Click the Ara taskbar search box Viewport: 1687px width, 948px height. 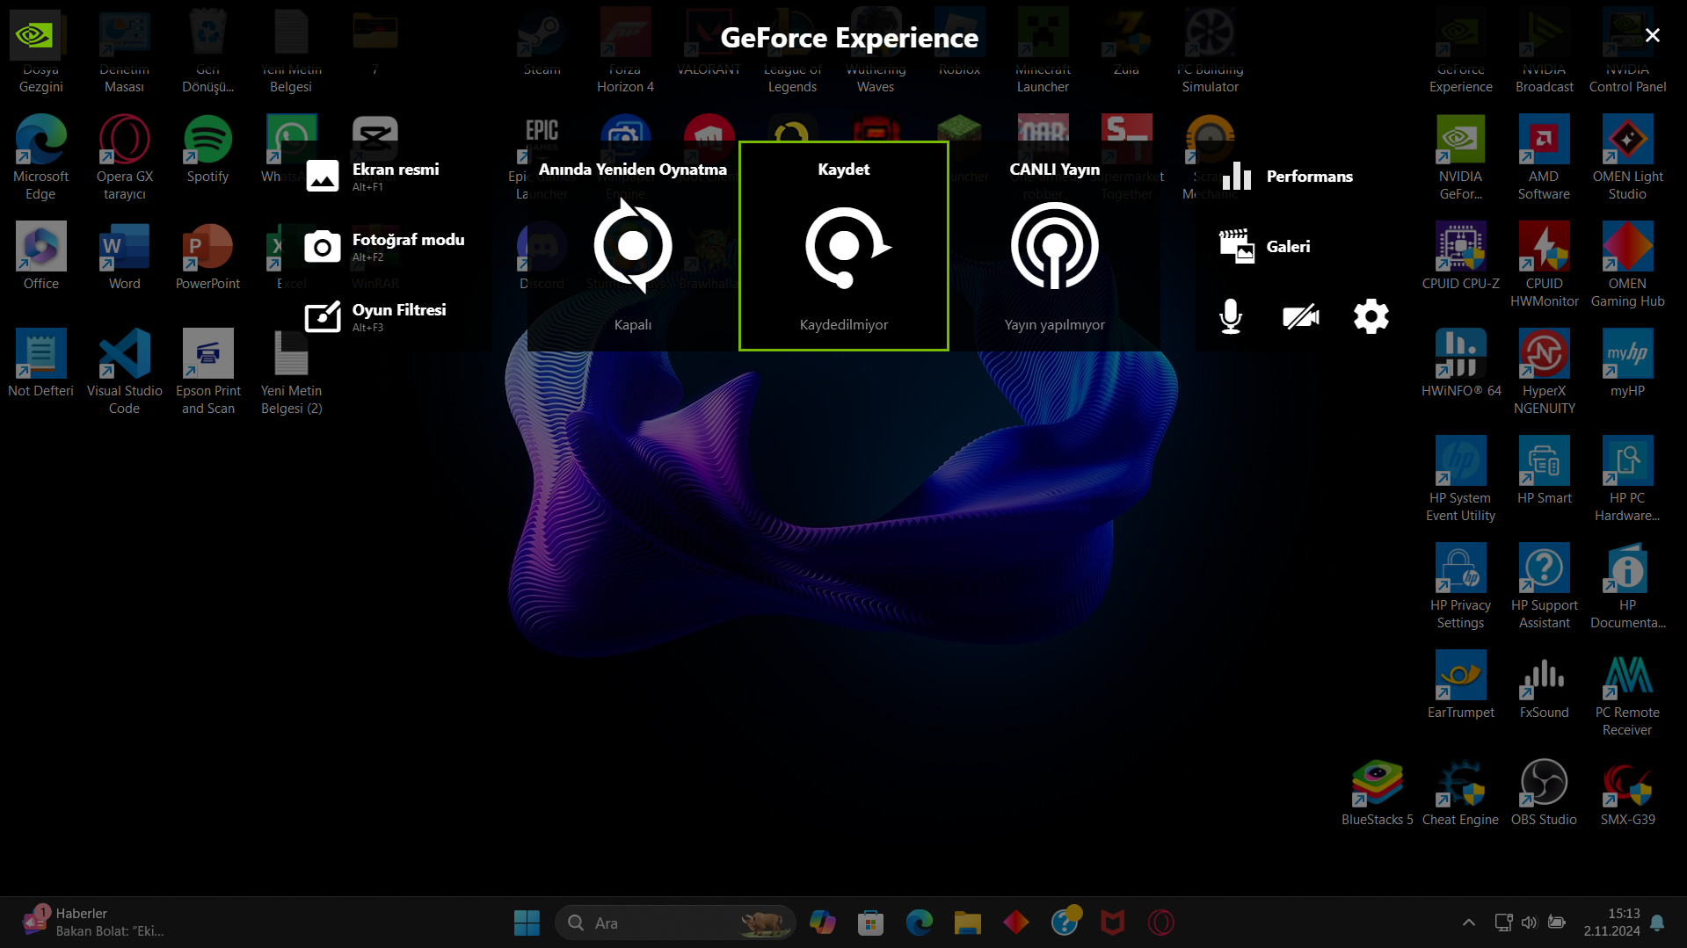click(x=675, y=923)
